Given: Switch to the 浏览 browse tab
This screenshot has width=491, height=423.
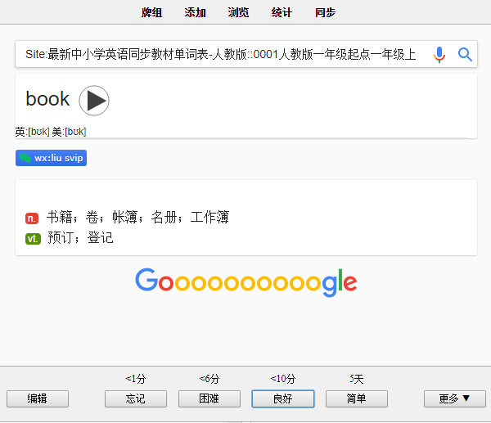Looking at the screenshot, I should (238, 12).
